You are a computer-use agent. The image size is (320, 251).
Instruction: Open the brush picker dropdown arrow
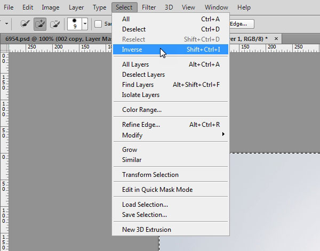click(x=85, y=24)
